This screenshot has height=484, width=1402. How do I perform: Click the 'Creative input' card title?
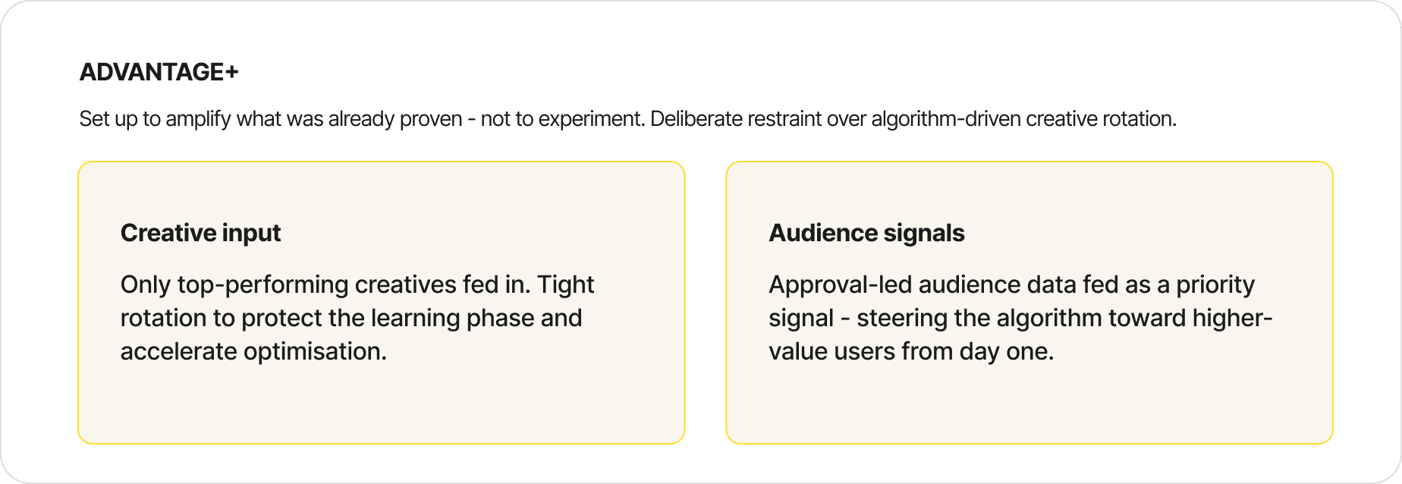point(200,233)
